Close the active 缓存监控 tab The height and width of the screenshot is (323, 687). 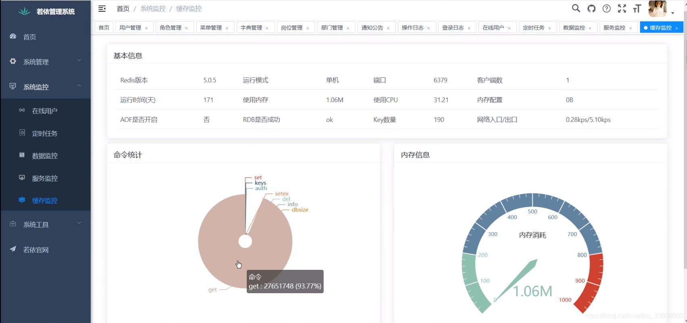coord(677,28)
